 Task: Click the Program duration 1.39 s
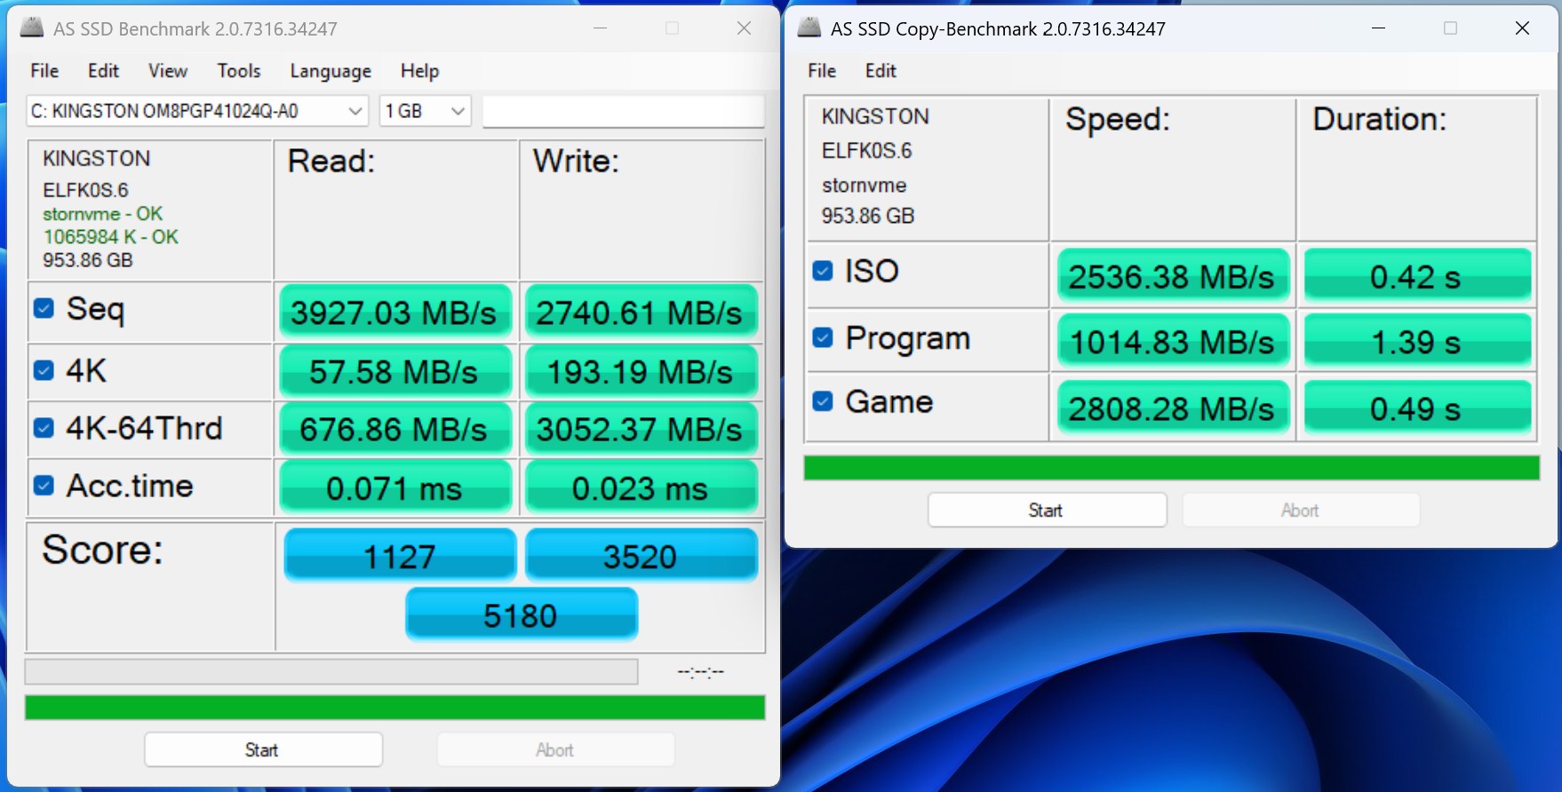[1417, 342]
